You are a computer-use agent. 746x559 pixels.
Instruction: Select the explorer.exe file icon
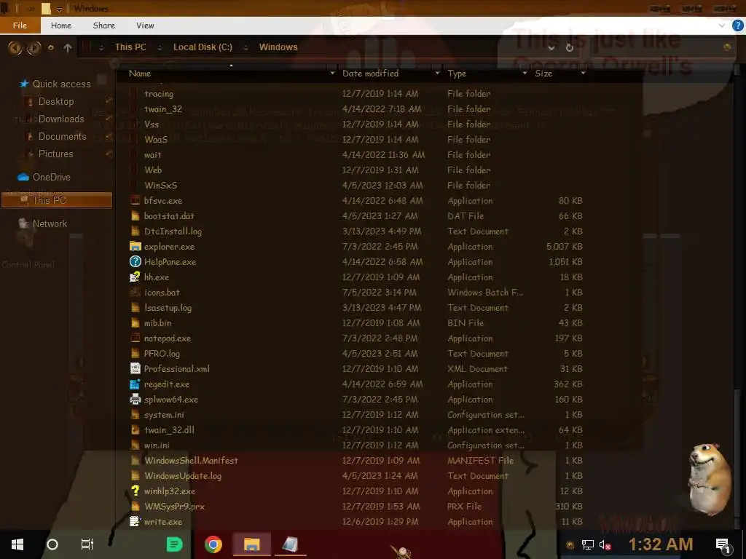click(136, 246)
